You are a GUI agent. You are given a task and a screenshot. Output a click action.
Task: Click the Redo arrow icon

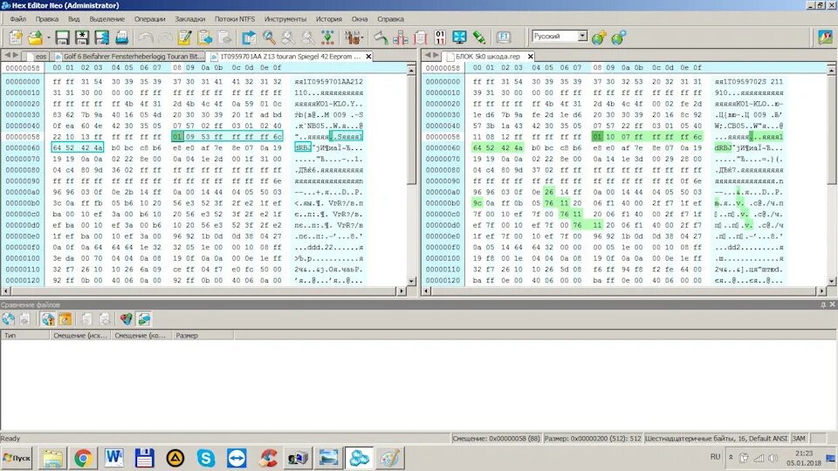point(165,37)
